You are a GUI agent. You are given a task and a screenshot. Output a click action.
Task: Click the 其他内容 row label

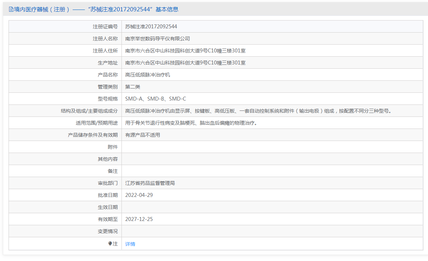(x=108, y=159)
